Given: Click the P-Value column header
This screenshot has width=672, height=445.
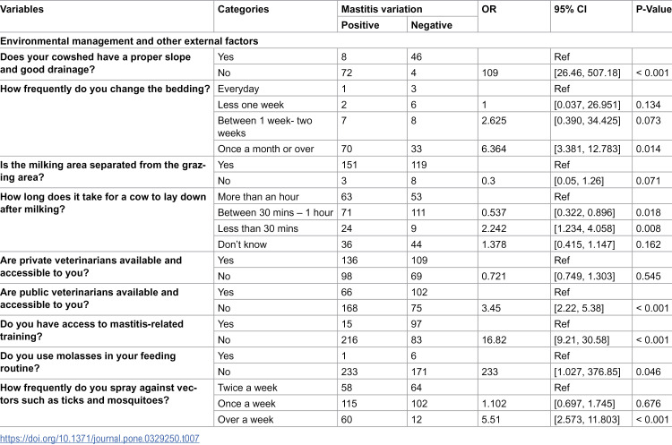Looking at the screenshot, I should point(653,9).
